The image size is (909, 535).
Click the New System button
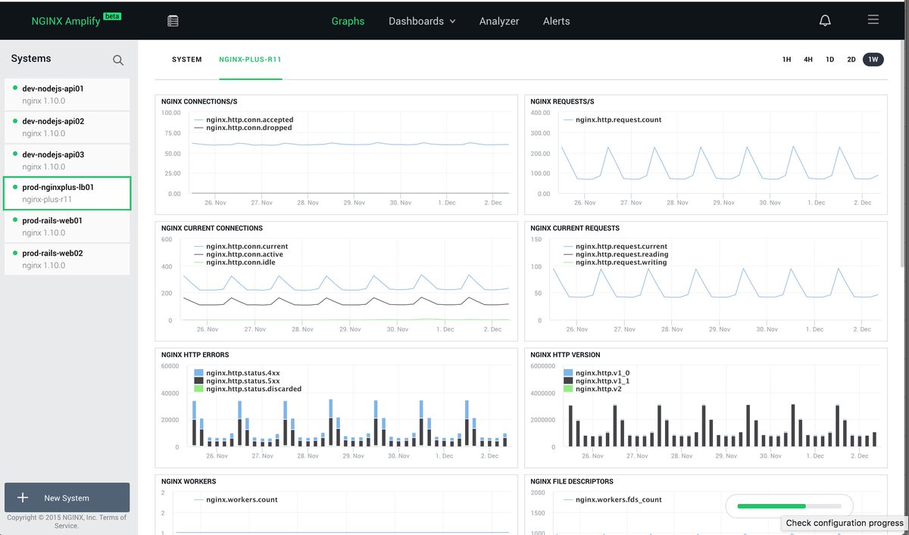coord(67,498)
